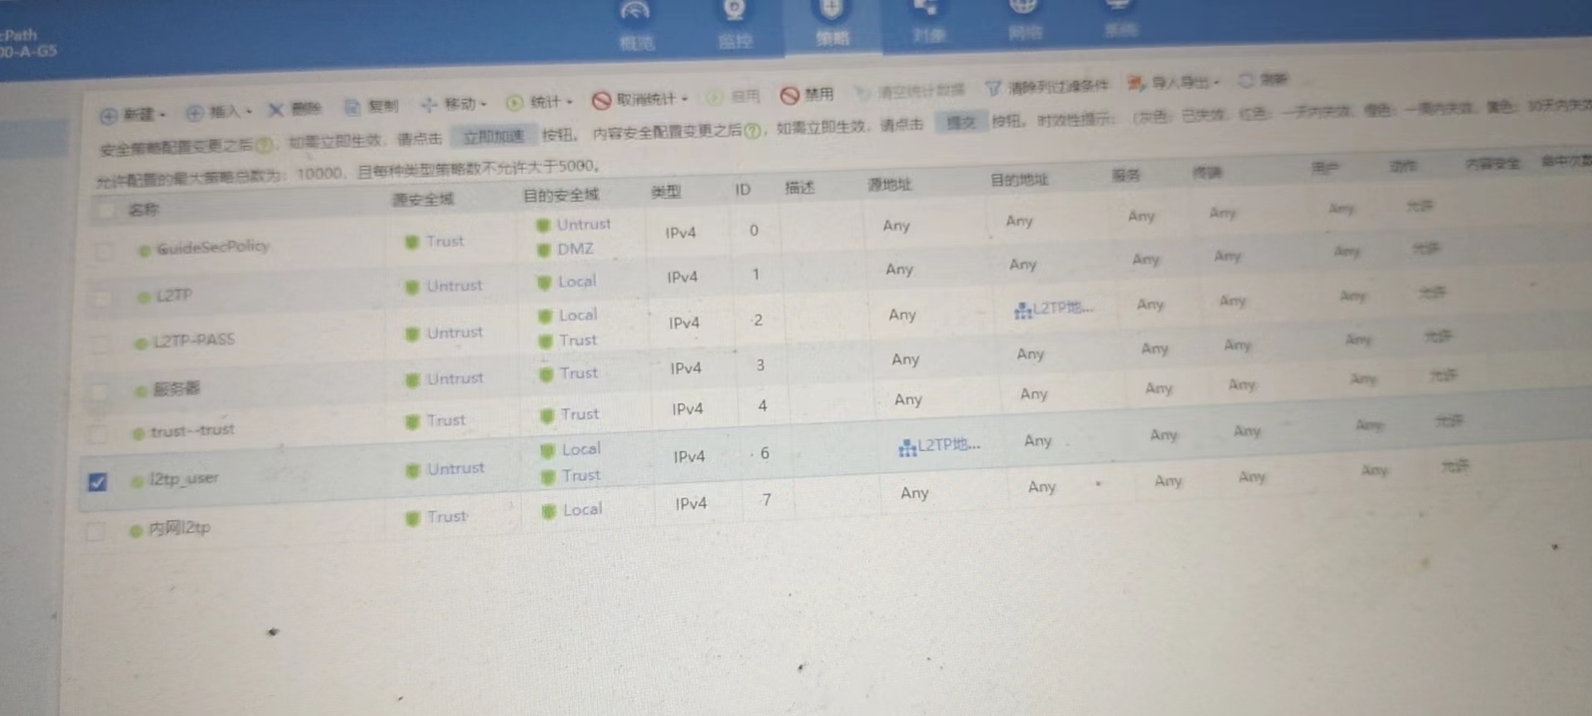
Task: Click the 启用 (enable) toolbar icon
Action: point(714,98)
